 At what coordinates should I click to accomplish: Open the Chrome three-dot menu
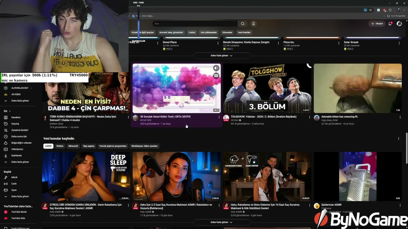tap(404, 10)
